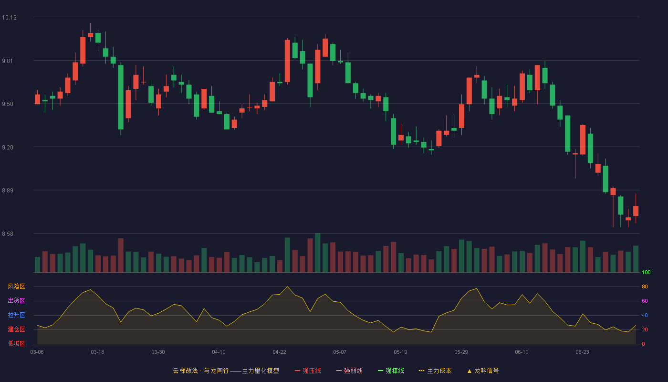The image size is (668, 382).
Task: Click the 9.20 price axis label
Action: tap(8, 148)
